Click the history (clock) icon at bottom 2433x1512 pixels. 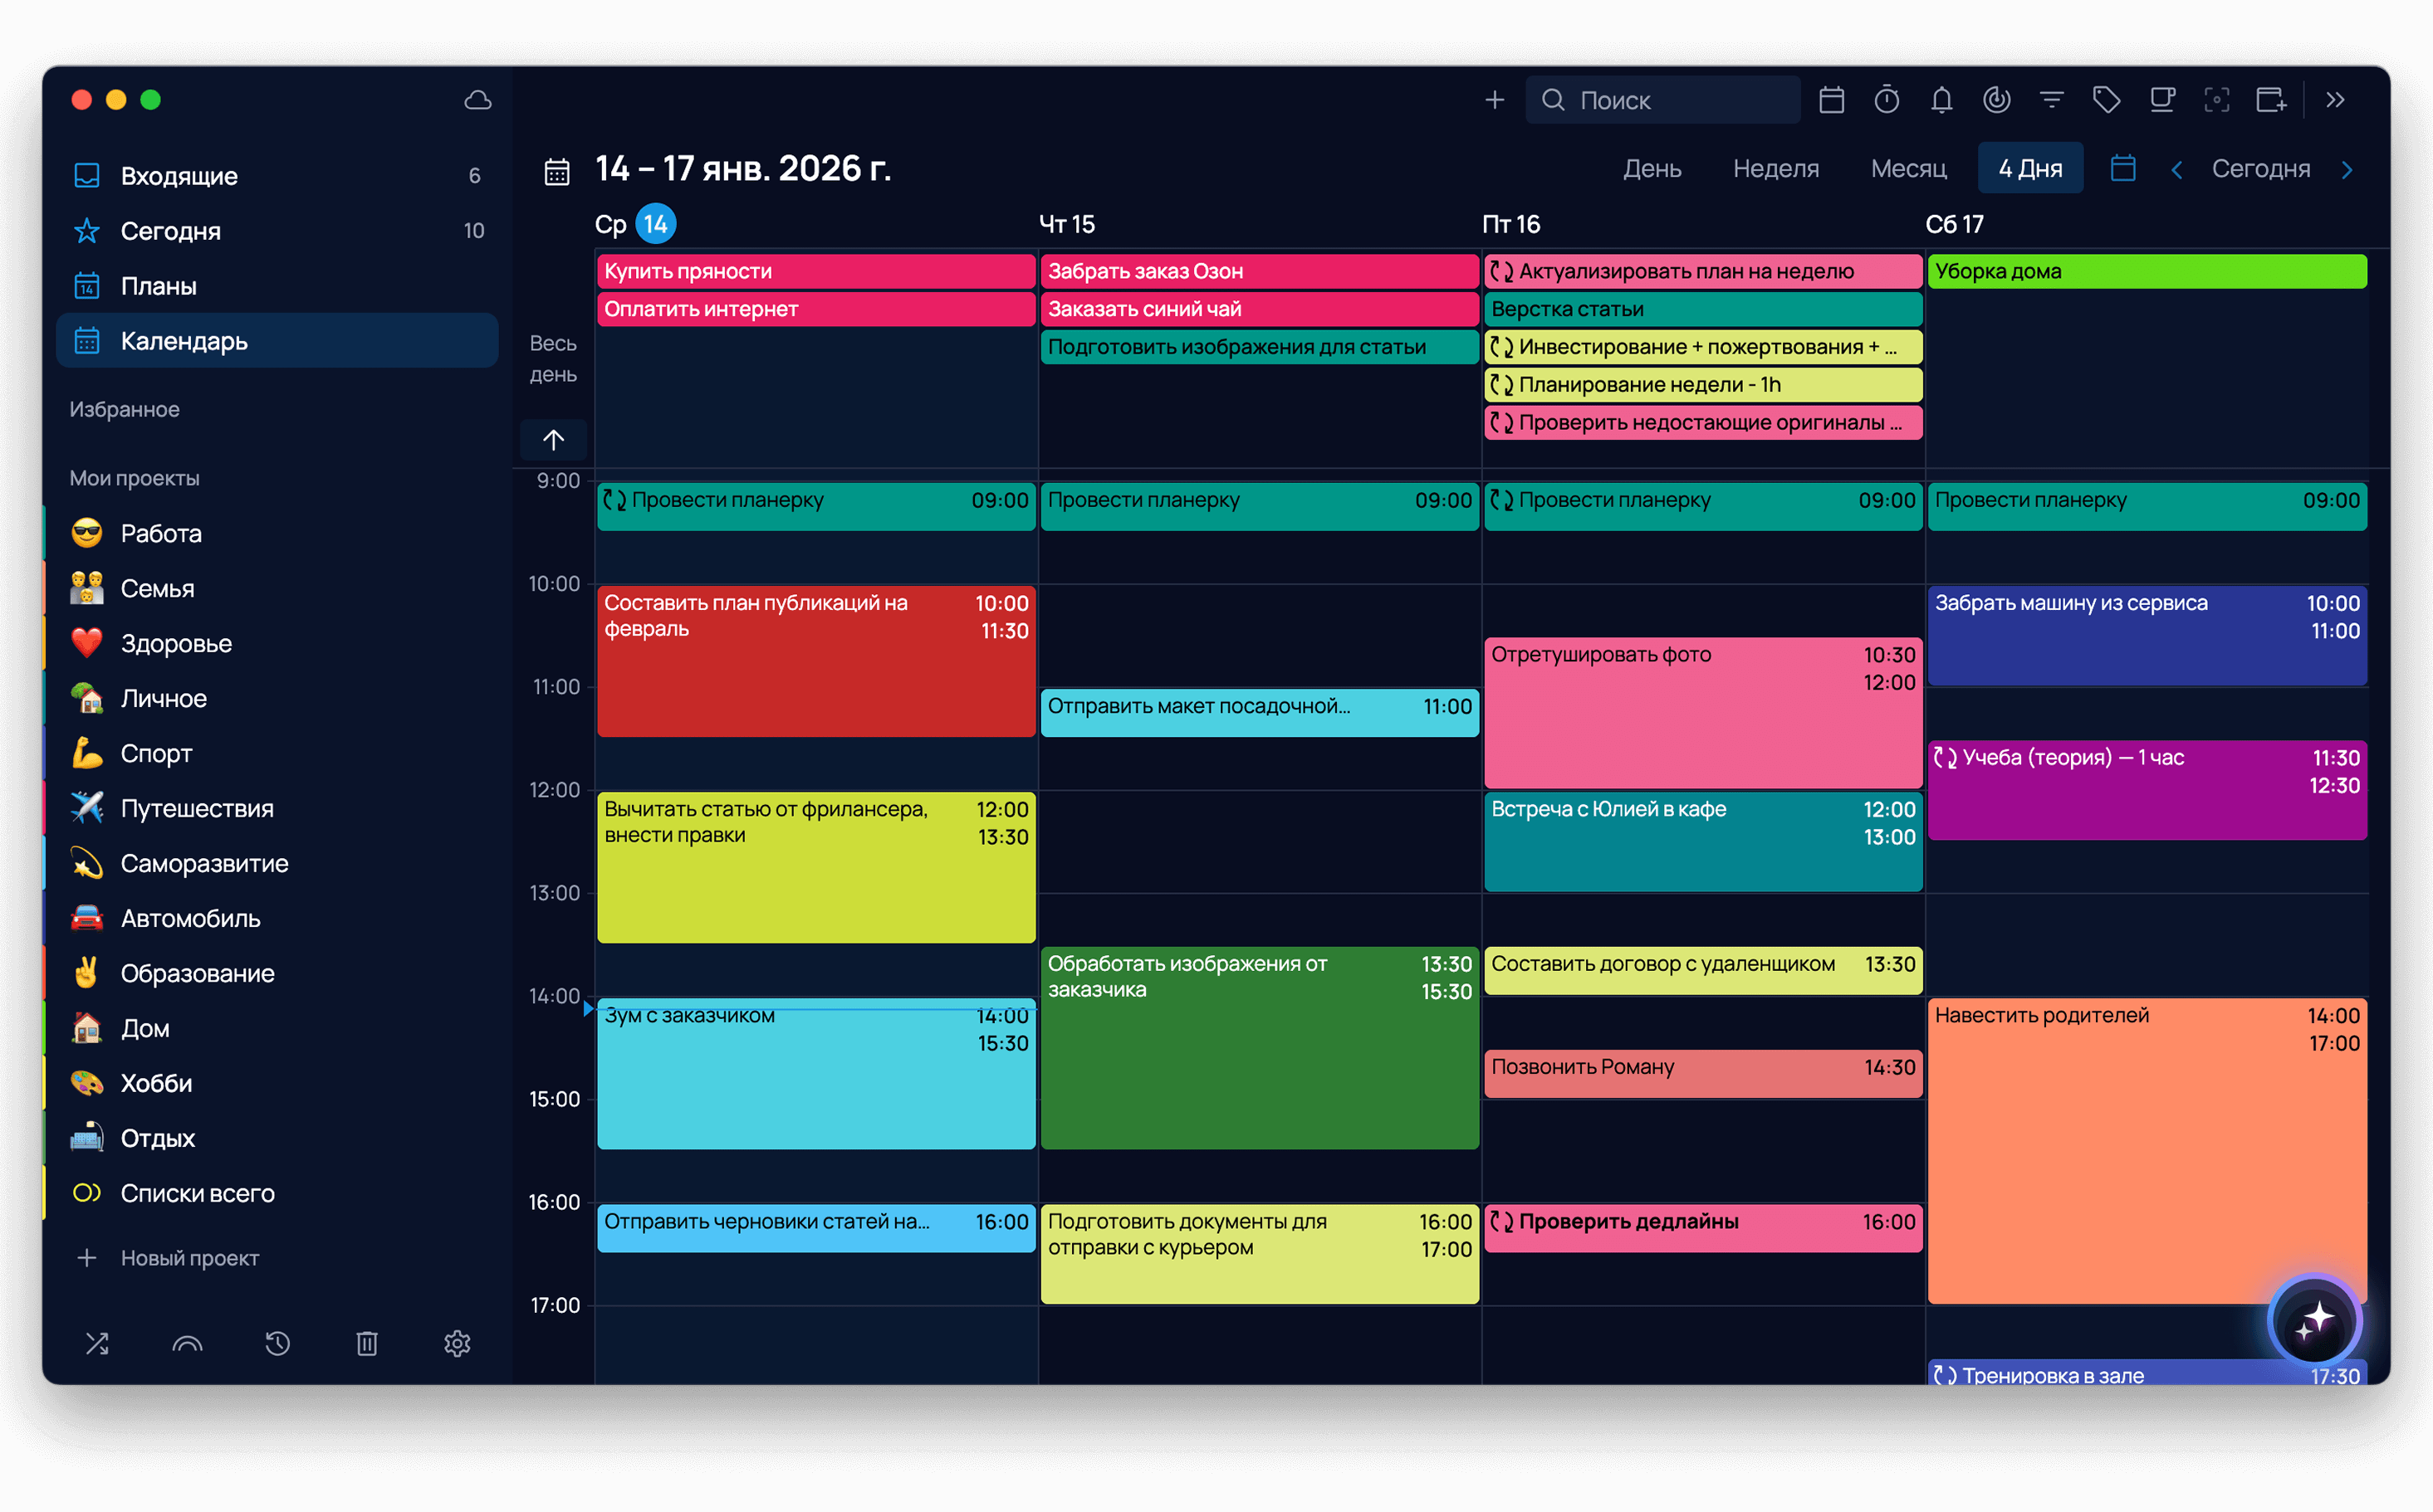(277, 1344)
